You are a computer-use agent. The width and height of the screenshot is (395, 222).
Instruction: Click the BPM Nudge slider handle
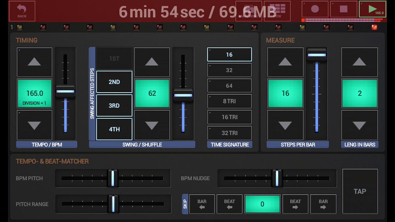click(277, 178)
